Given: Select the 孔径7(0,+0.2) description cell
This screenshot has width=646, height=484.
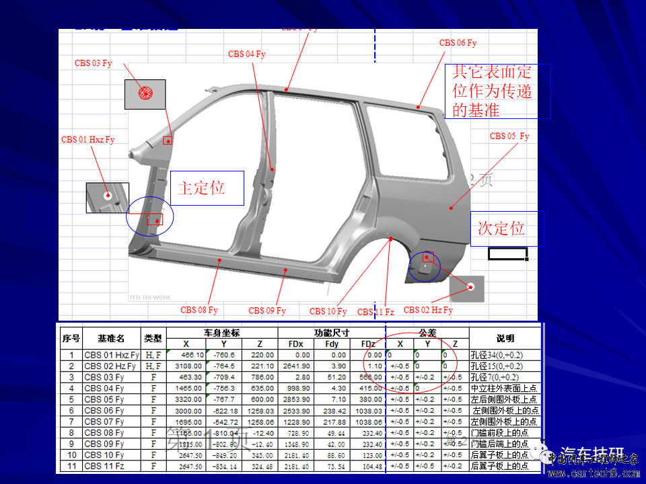Looking at the screenshot, I should [505, 377].
